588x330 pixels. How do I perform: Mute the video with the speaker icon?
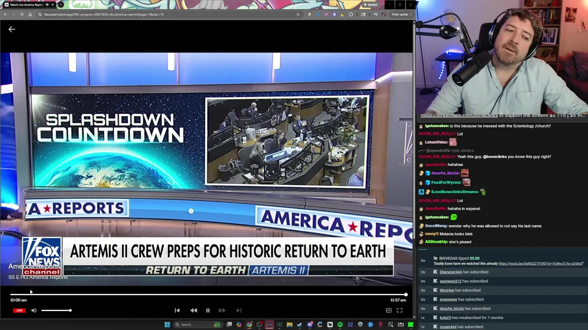pos(34,310)
